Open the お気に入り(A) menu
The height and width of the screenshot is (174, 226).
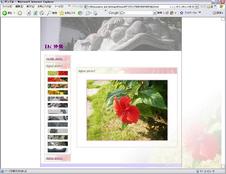(45, 6)
